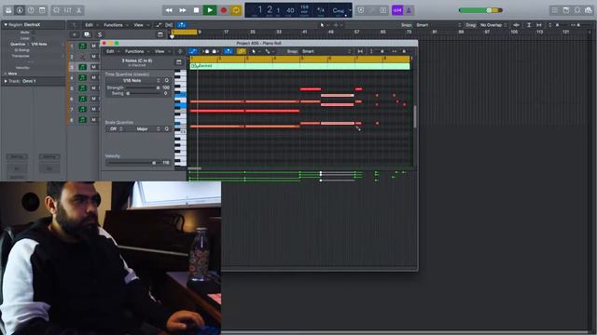597x335 pixels.
Task: Open Smart Controls dial icon
Action: click(56, 10)
